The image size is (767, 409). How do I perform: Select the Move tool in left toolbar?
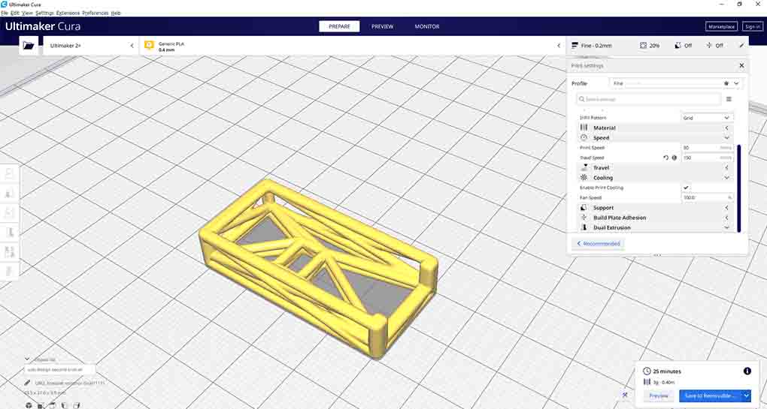10,174
